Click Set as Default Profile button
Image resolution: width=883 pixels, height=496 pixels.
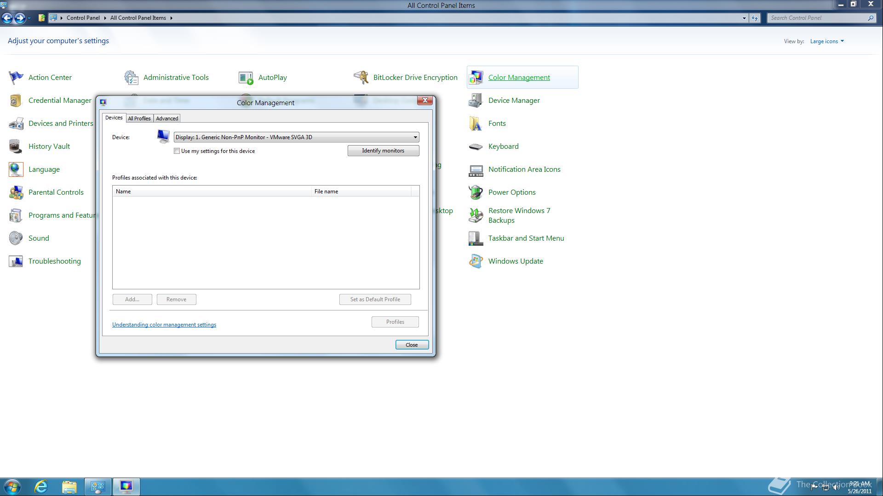tap(375, 299)
